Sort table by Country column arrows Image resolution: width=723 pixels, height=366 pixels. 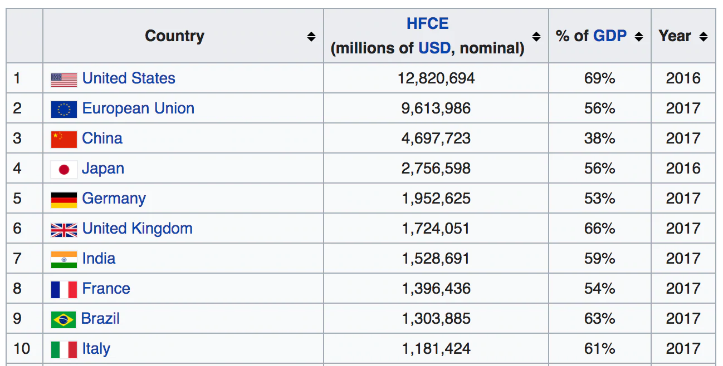click(x=311, y=37)
